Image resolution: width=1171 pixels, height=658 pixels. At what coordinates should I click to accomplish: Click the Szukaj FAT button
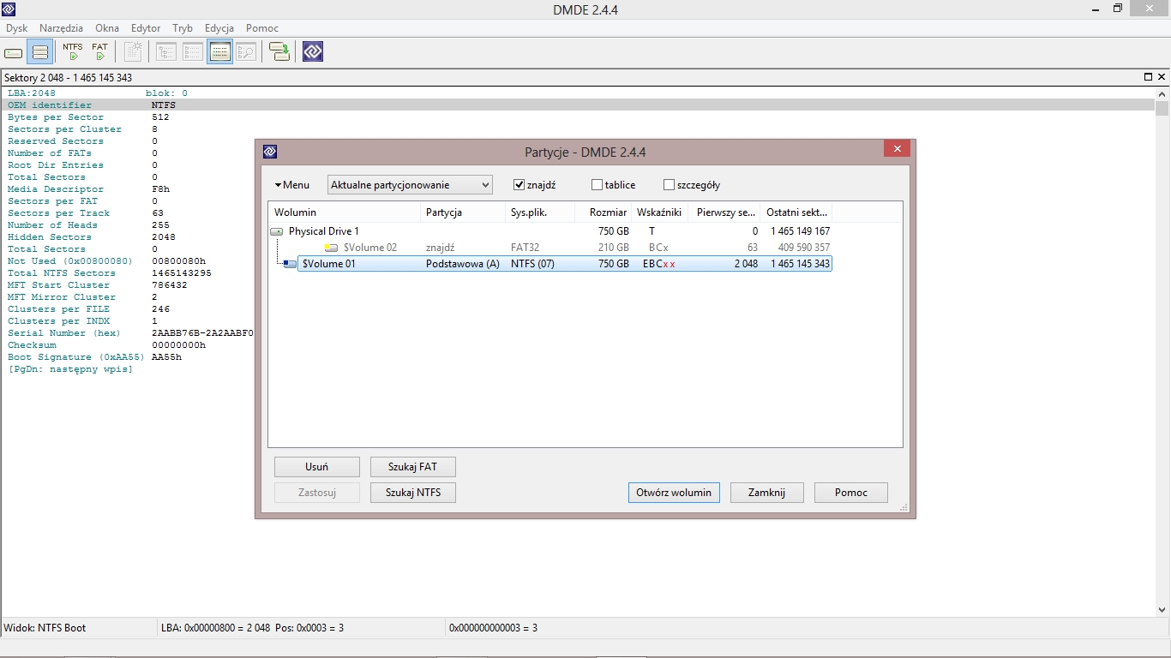click(x=413, y=467)
